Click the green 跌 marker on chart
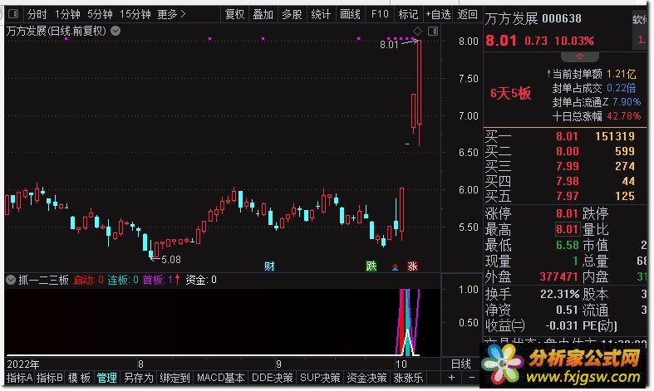Screen dimensions: 654x391 click(371, 266)
